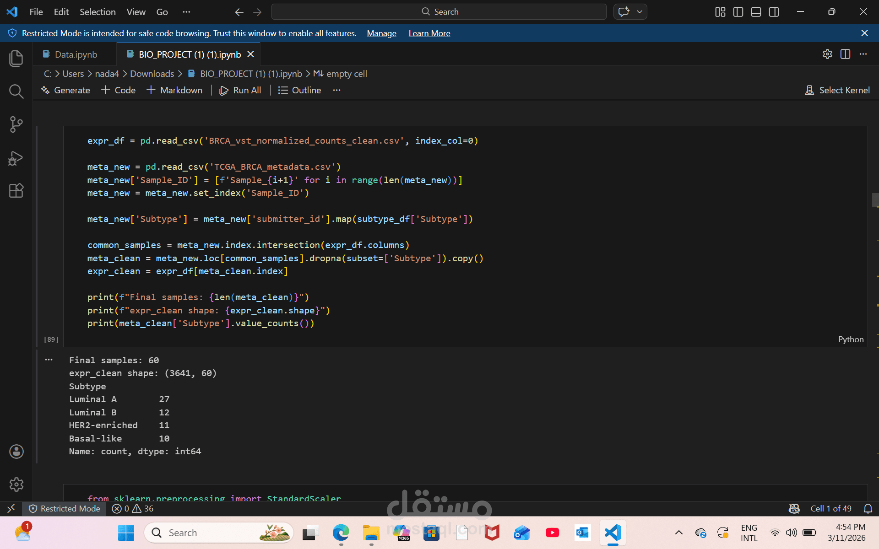Image resolution: width=879 pixels, height=549 pixels.
Task: Open Run and Debug view
Action: [16, 158]
